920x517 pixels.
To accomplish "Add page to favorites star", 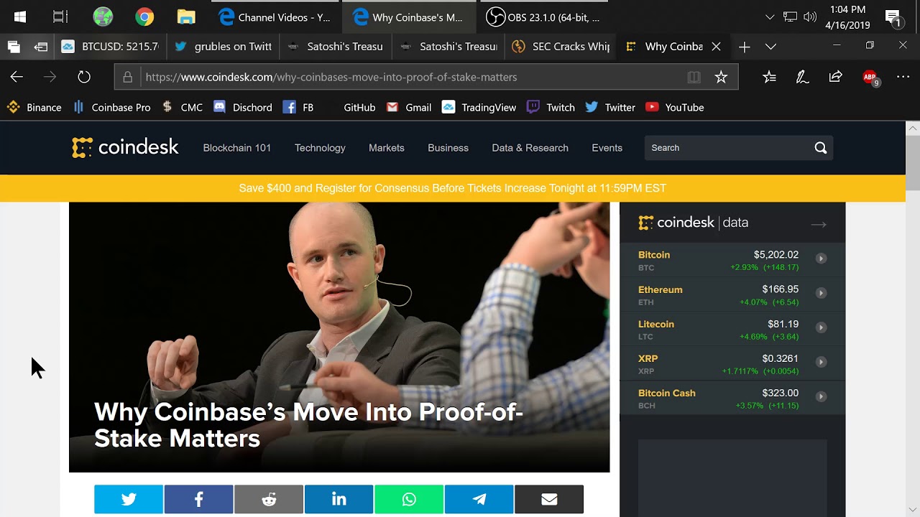I will tap(721, 77).
